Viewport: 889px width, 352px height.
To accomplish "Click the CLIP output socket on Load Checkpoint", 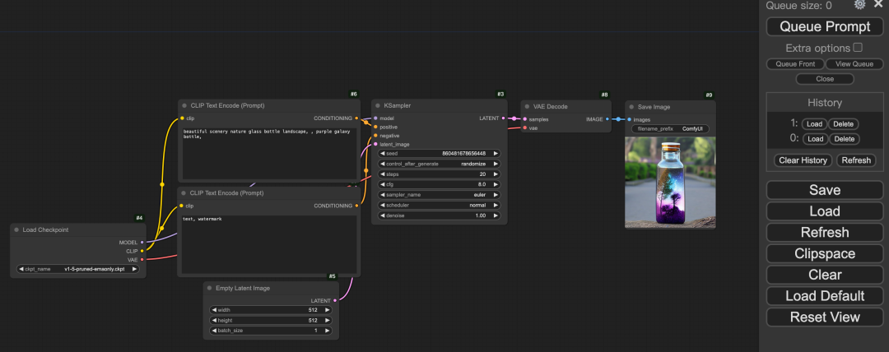I will click(142, 251).
